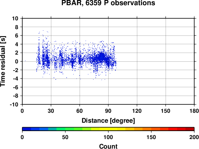199x149 pixels.
Task: Click the 30 tick label on distance axis
Action: (x=51, y=111)
